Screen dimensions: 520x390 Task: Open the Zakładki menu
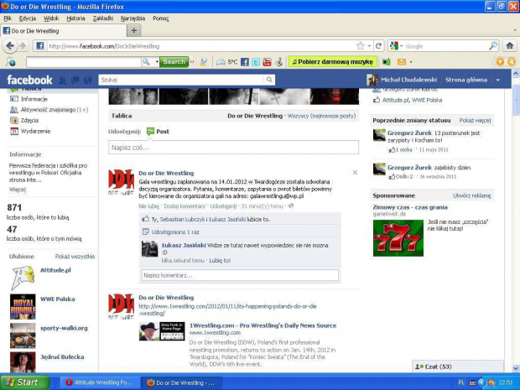tap(103, 18)
